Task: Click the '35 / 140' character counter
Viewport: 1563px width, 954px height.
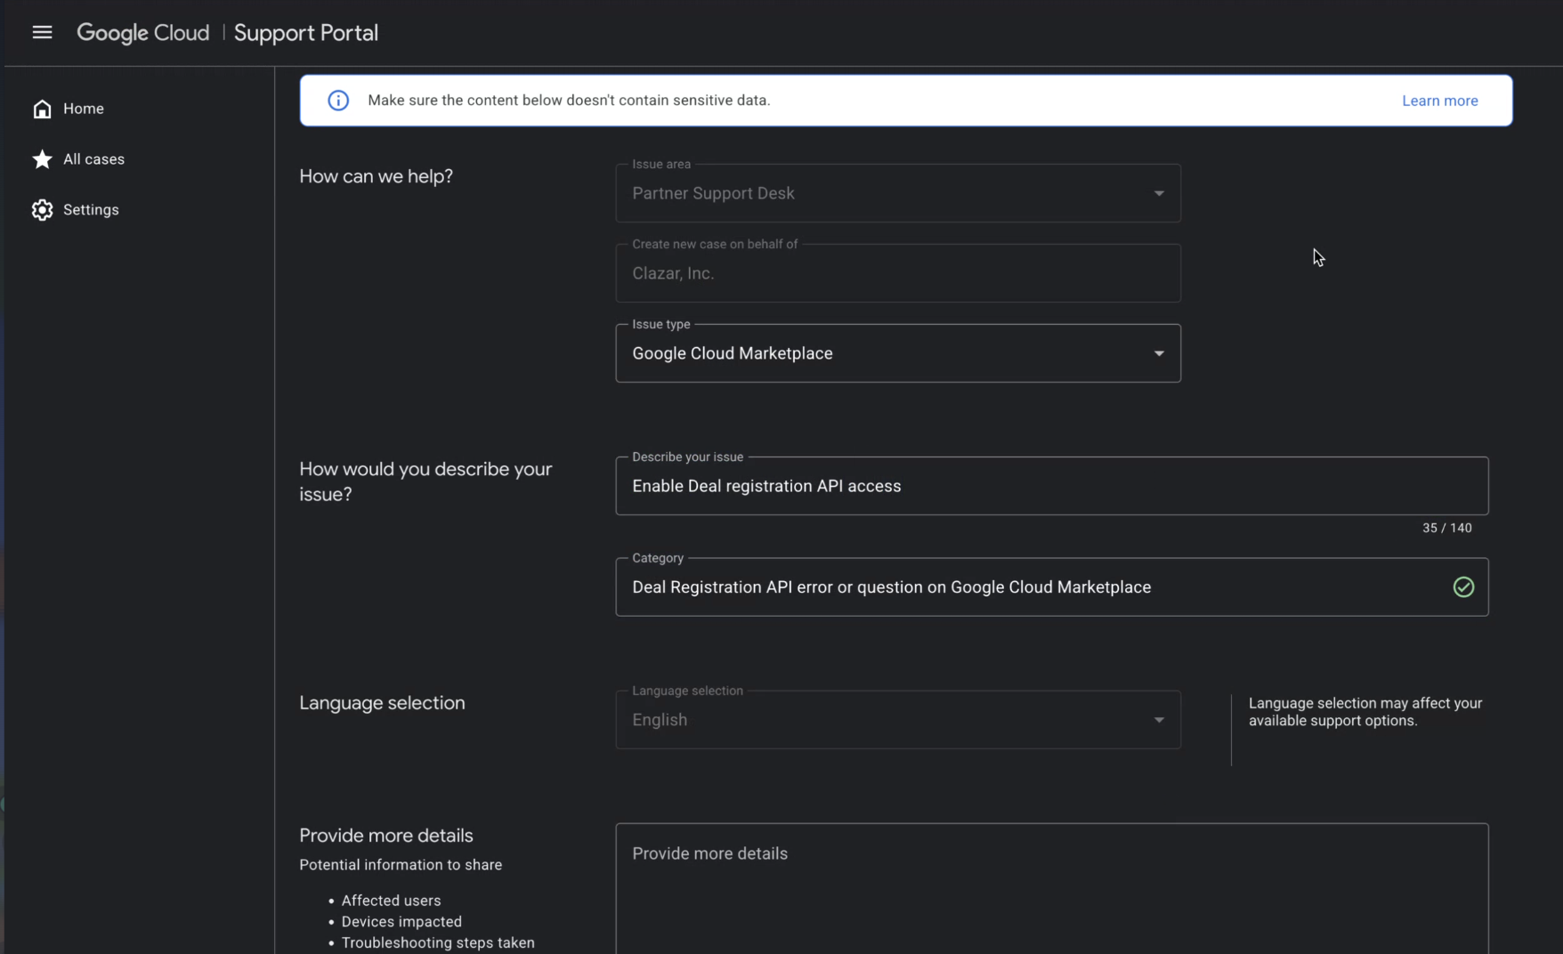Action: tap(1447, 528)
